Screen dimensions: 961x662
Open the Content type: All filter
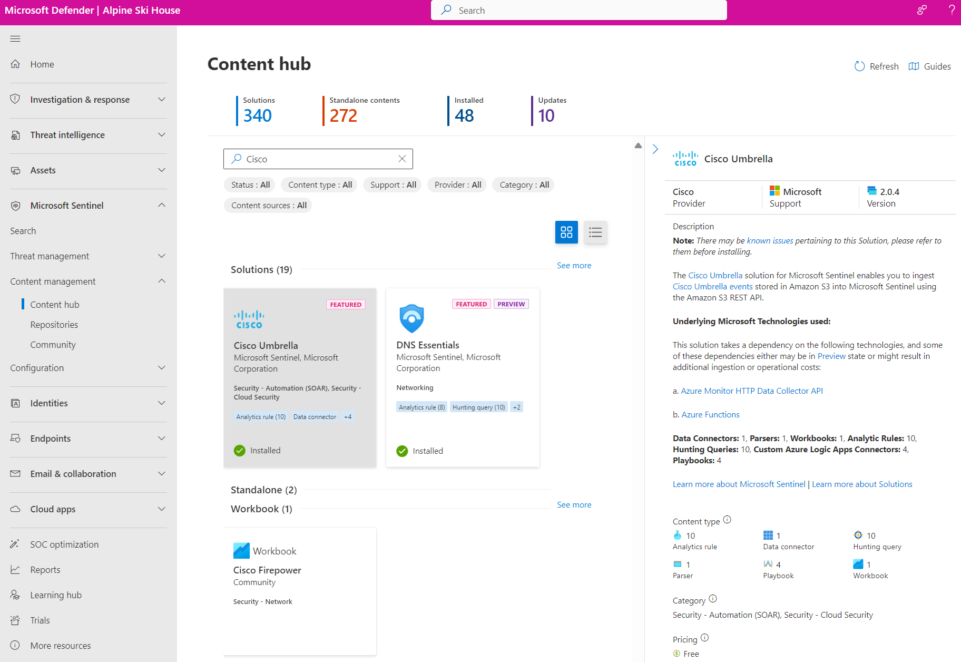(x=320, y=185)
